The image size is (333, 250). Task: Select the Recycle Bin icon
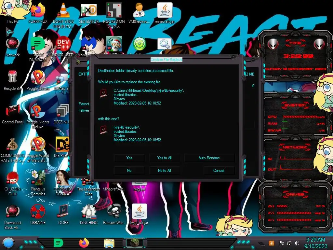(13, 80)
